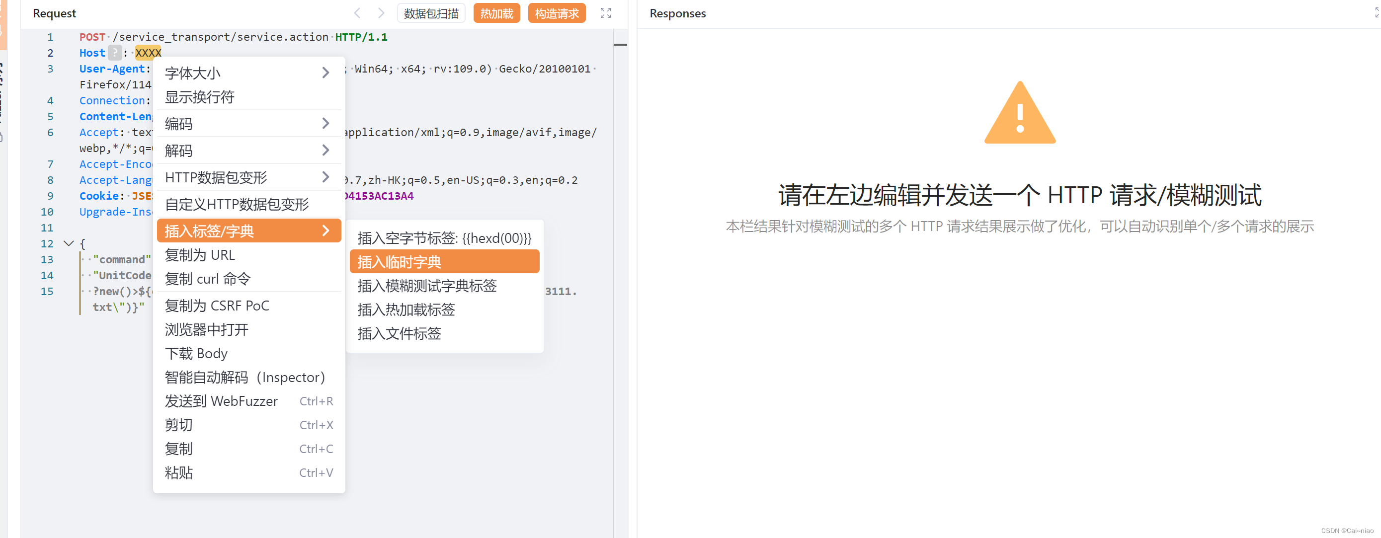Open the 解码 submenu
The image size is (1381, 538).
coord(249,151)
